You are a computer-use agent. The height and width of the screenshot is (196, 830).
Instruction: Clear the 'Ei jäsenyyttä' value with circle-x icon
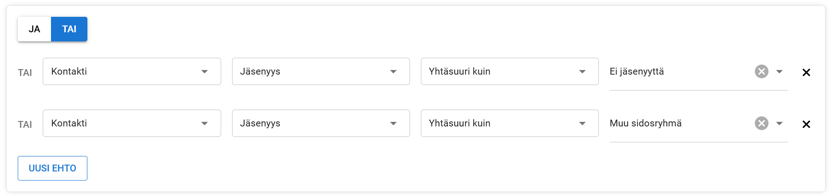point(761,71)
